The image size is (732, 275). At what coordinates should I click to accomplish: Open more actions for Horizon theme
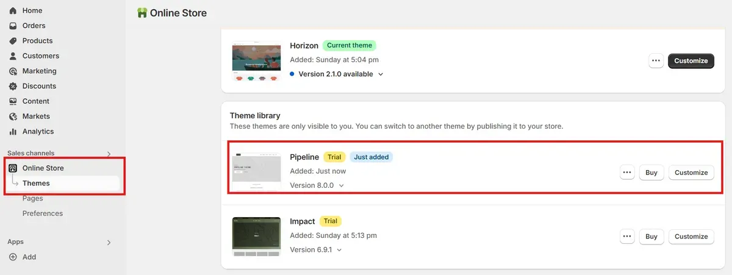(x=656, y=60)
